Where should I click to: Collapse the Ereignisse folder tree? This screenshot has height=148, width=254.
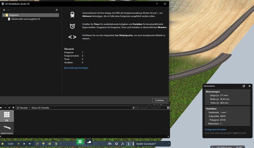3,15
